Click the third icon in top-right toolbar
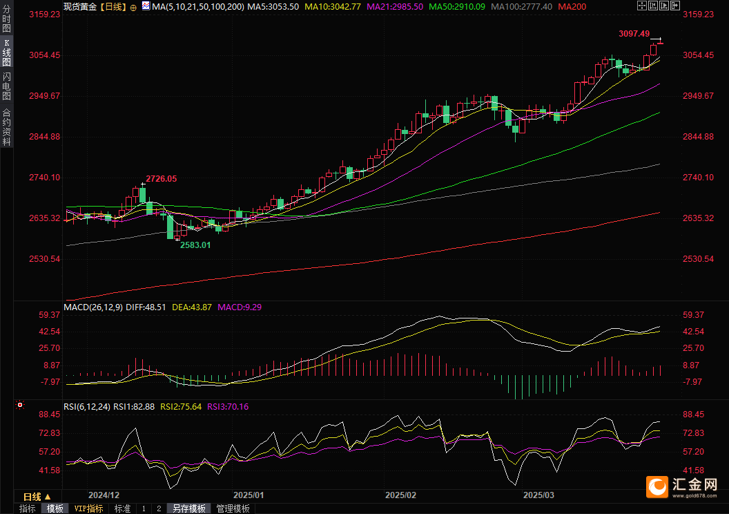 663,6
